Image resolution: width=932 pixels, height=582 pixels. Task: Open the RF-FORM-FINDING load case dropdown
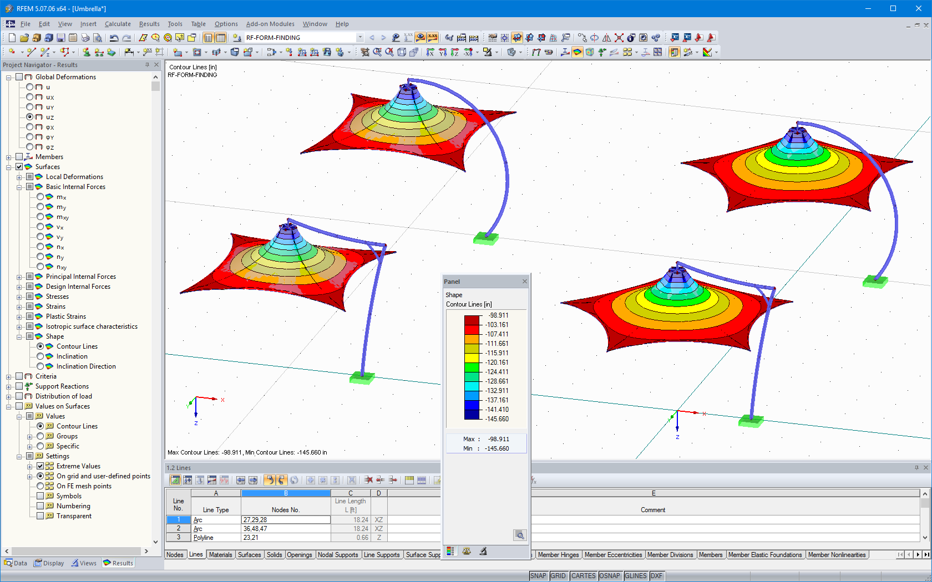point(359,38)
